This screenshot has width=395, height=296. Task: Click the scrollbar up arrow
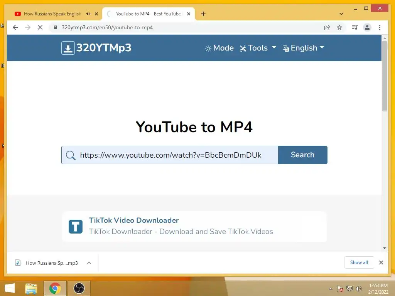[385, 38]
